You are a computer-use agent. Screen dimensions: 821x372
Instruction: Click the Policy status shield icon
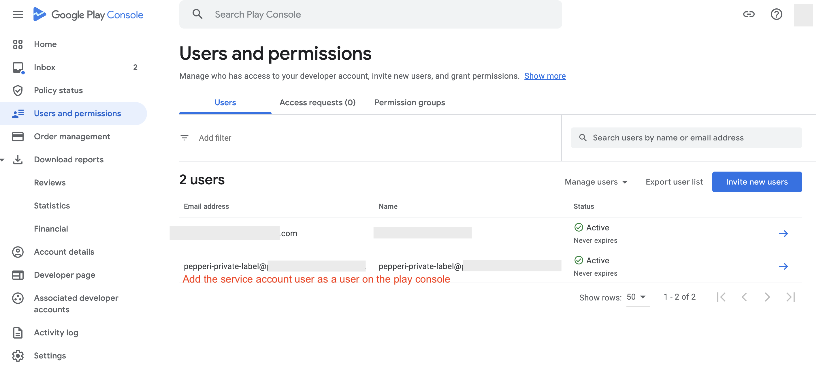tap(18, 91)
